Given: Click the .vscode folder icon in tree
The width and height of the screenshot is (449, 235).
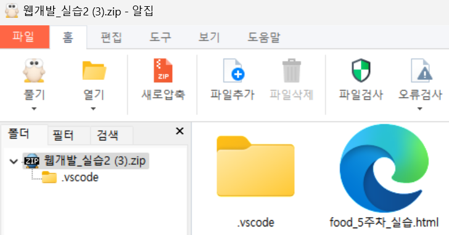Looking at the screenshot, I should click(x=49, y=177).
